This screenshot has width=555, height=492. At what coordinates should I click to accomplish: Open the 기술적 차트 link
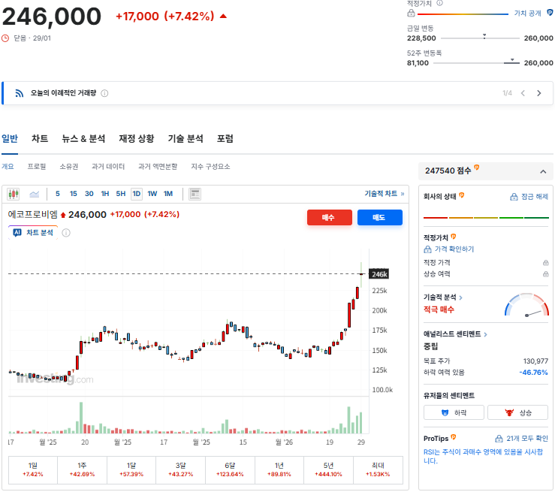pyautogui.click(x=385, y=194)
